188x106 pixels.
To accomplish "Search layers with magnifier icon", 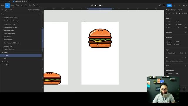I will point(2,10).
